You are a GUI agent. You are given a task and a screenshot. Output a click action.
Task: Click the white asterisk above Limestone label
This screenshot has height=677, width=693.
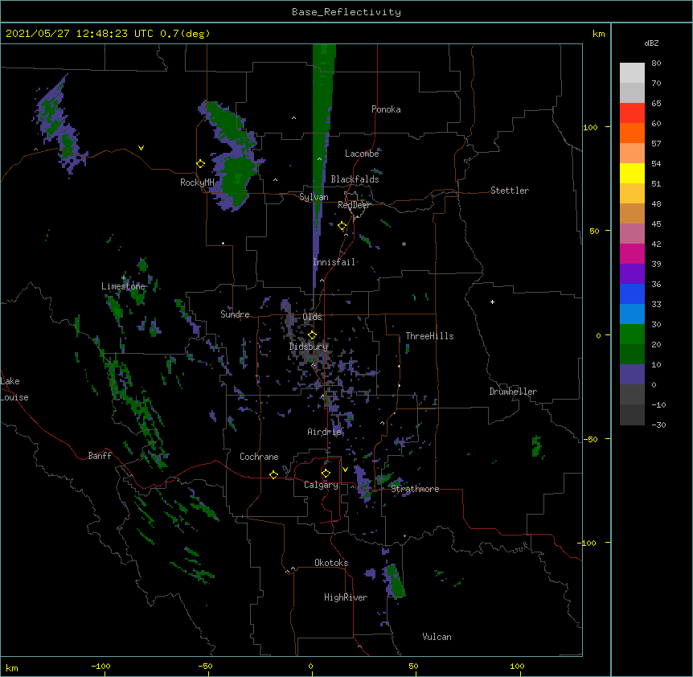click(x=124, y=278)
